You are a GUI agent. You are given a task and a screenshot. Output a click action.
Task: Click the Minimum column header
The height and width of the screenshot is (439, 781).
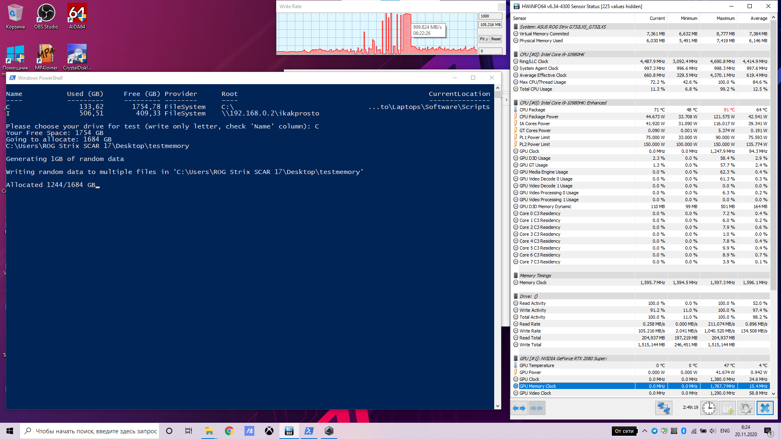[684, 18]
